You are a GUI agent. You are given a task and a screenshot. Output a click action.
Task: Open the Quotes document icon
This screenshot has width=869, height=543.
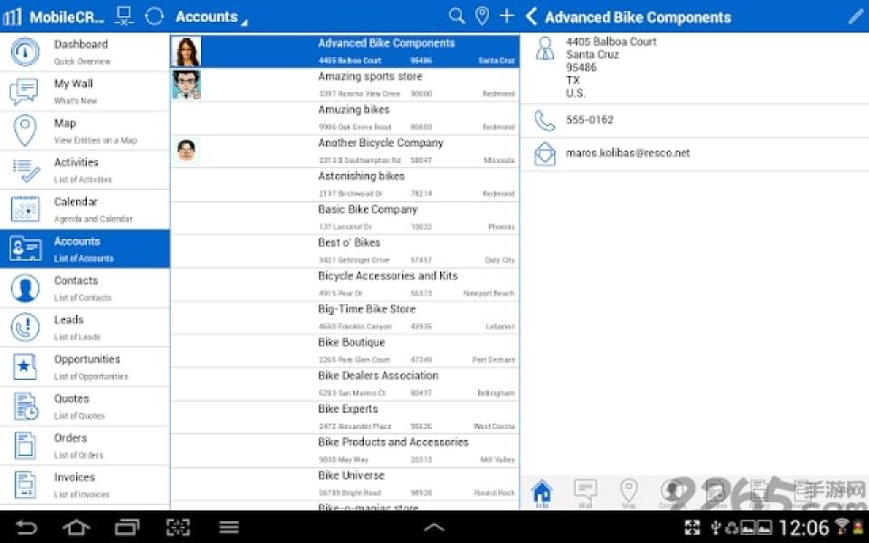coord(25,406)
